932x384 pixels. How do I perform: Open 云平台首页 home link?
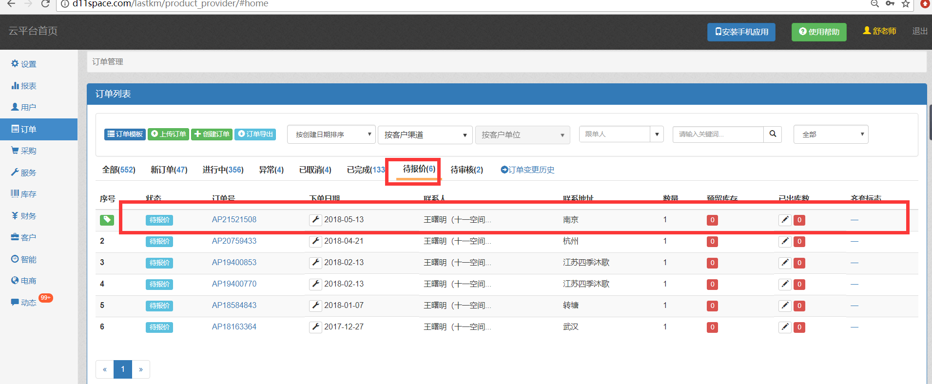point(33,31)
